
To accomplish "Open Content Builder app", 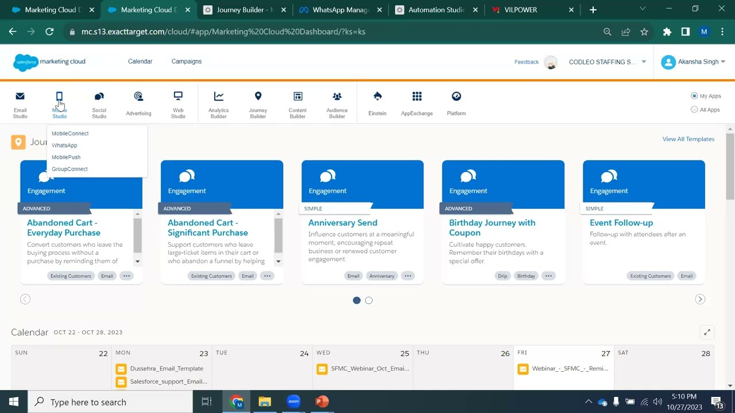I will coord(297,104).
